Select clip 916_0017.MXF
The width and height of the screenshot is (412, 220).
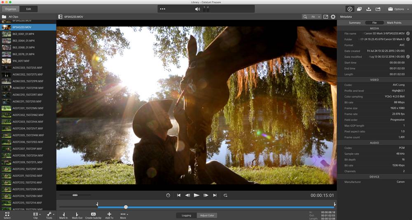(28, 61)
